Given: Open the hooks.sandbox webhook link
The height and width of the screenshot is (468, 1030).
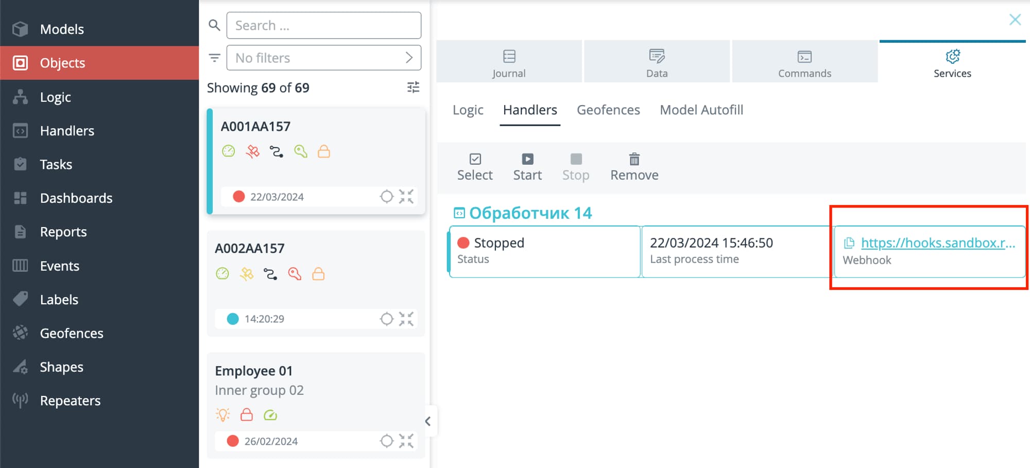Looking at the screenshot, I should tap(938, 243).
